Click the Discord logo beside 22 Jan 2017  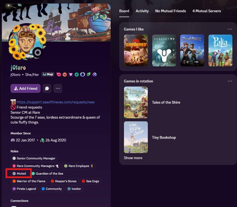pos(13,140)
